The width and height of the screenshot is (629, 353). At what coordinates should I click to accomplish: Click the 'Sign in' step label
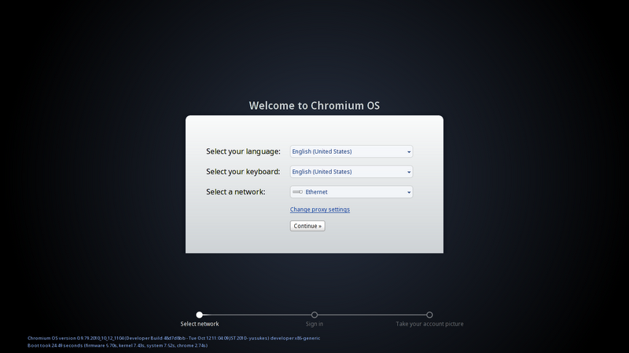tap(314, 324)
